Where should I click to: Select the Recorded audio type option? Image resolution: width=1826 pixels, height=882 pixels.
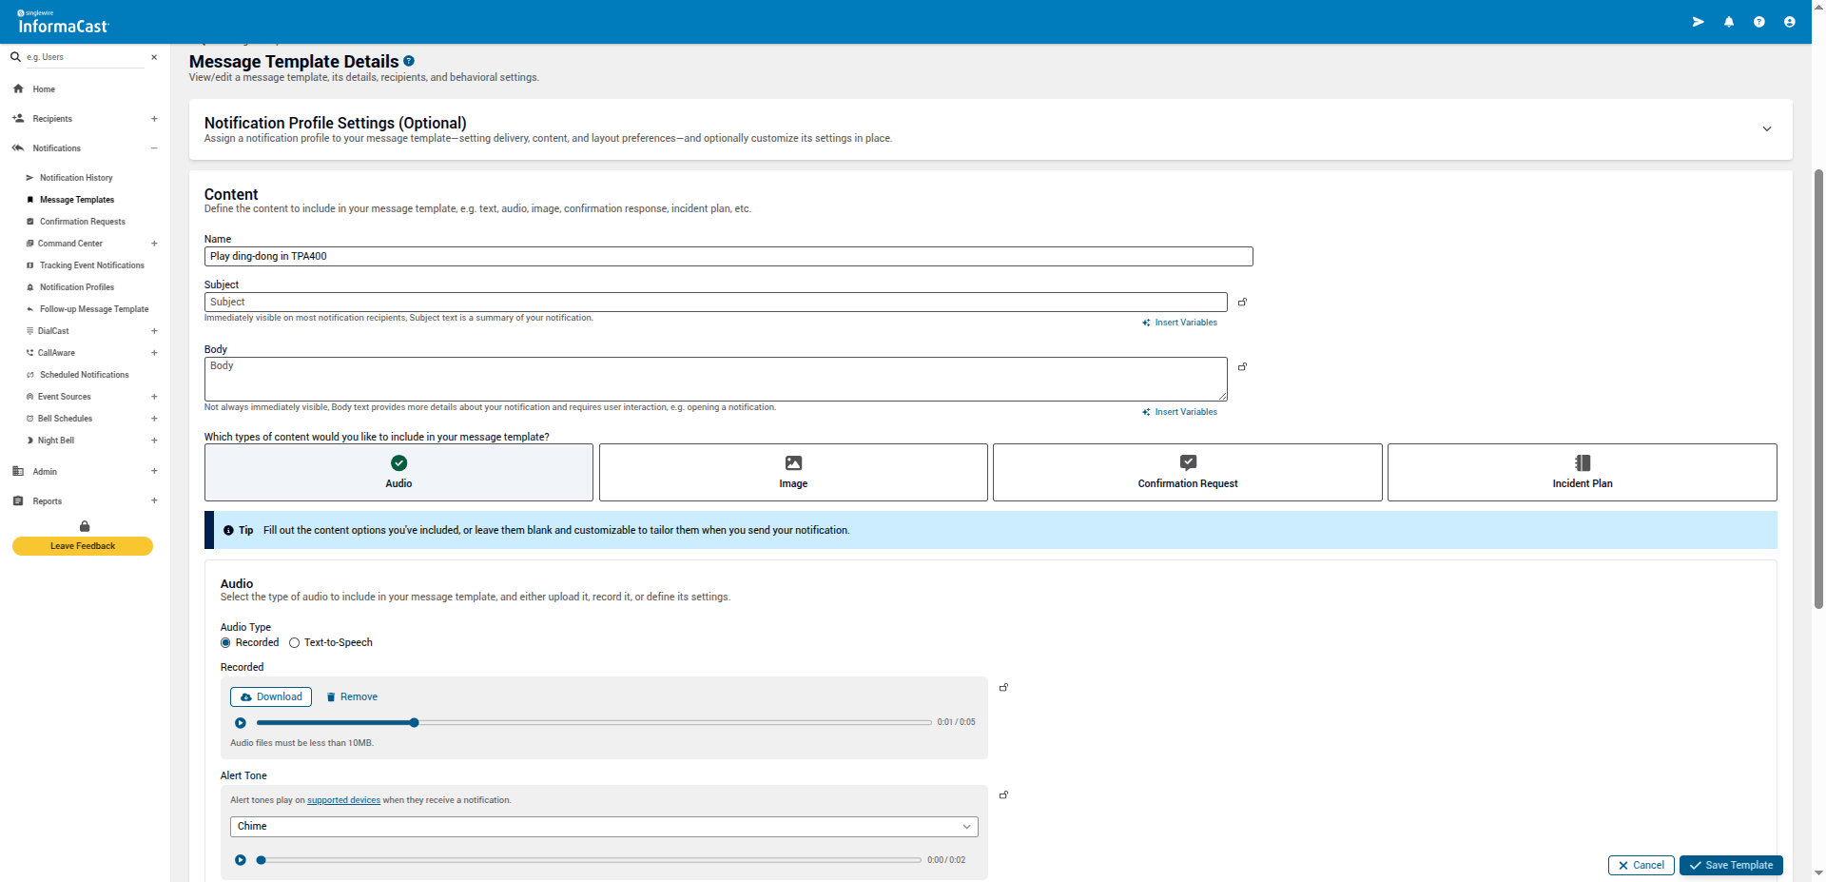pos(224,642)
